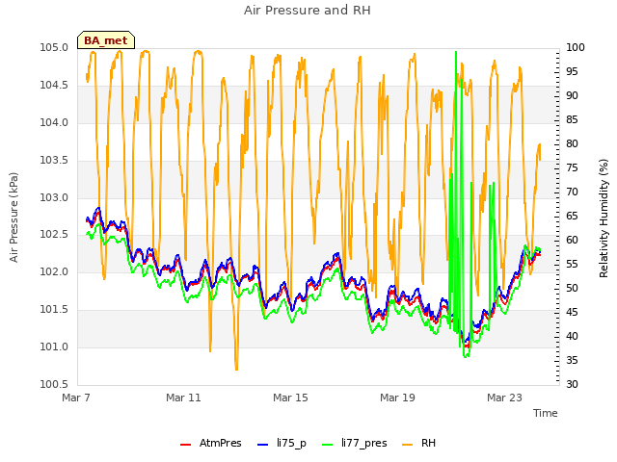Image resolution: width=617 pixels, height=462 pixels.
Task: Click the 104.0 pressure tick label
Action: coord(54,123)
